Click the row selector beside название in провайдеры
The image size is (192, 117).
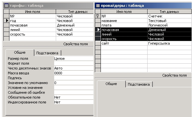pyautogui.click(x=98, y=21)
